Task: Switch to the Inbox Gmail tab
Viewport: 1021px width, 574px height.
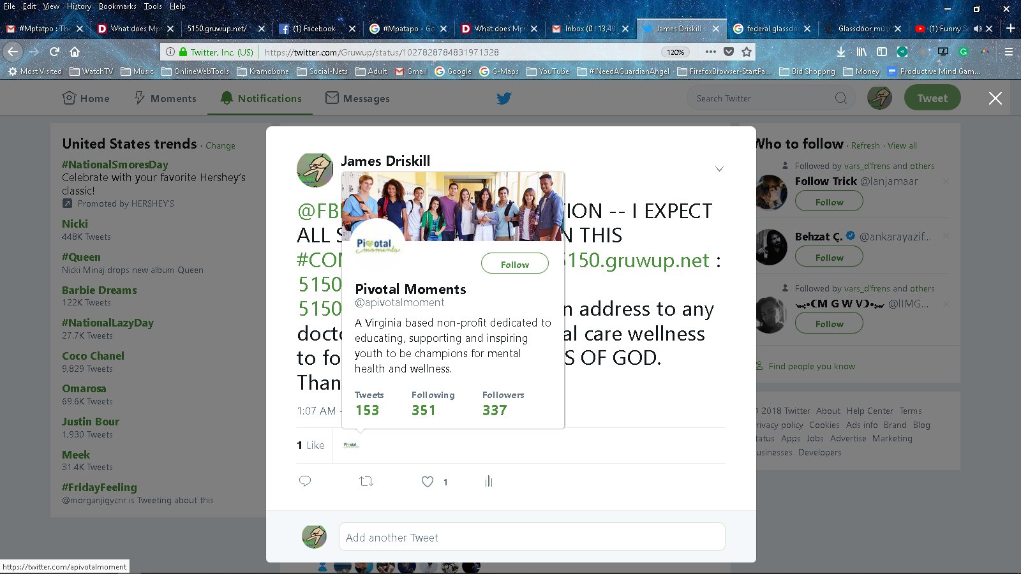Action: 590,29
